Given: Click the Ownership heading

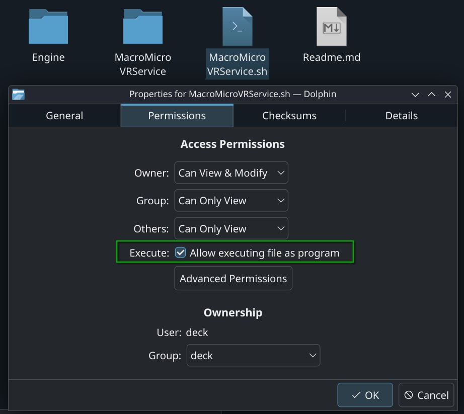Looking at the screenshot, I should tap(233, 312).
